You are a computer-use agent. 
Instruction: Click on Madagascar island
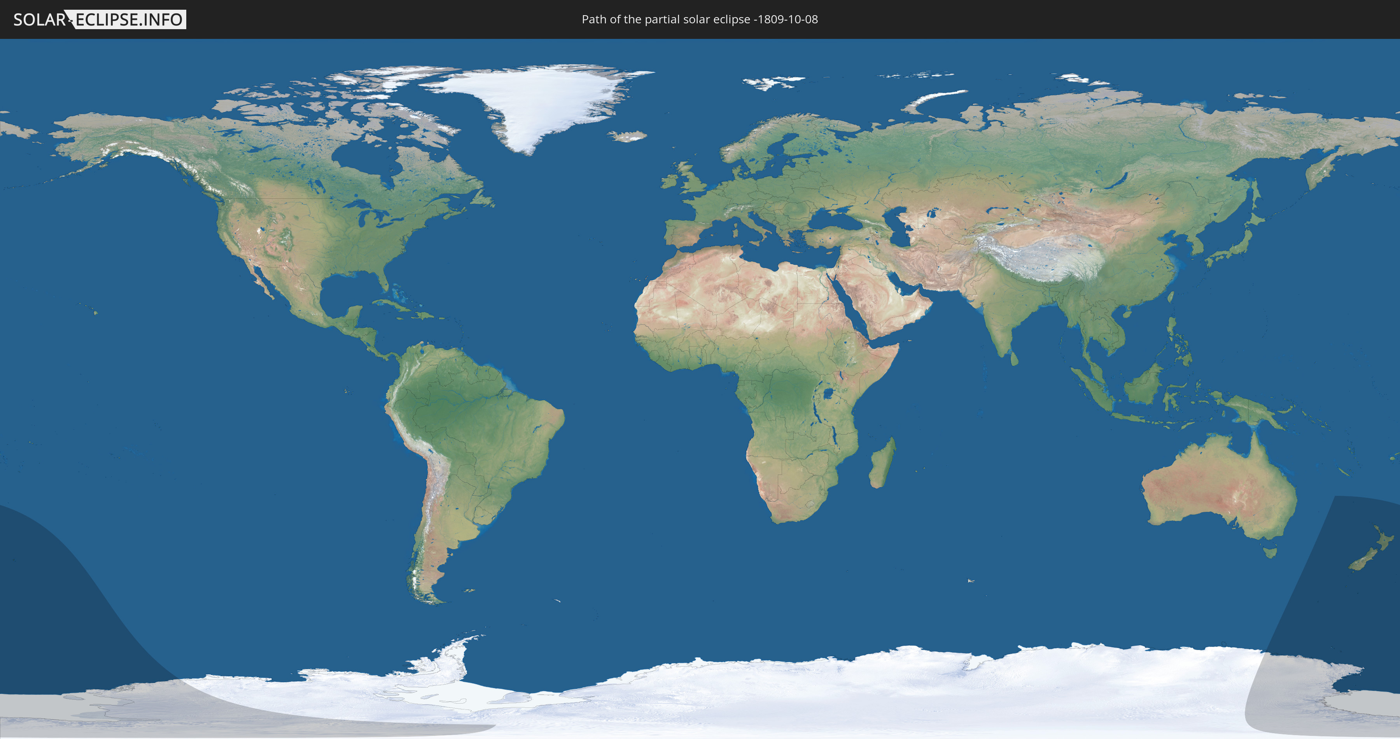(882, 464)
